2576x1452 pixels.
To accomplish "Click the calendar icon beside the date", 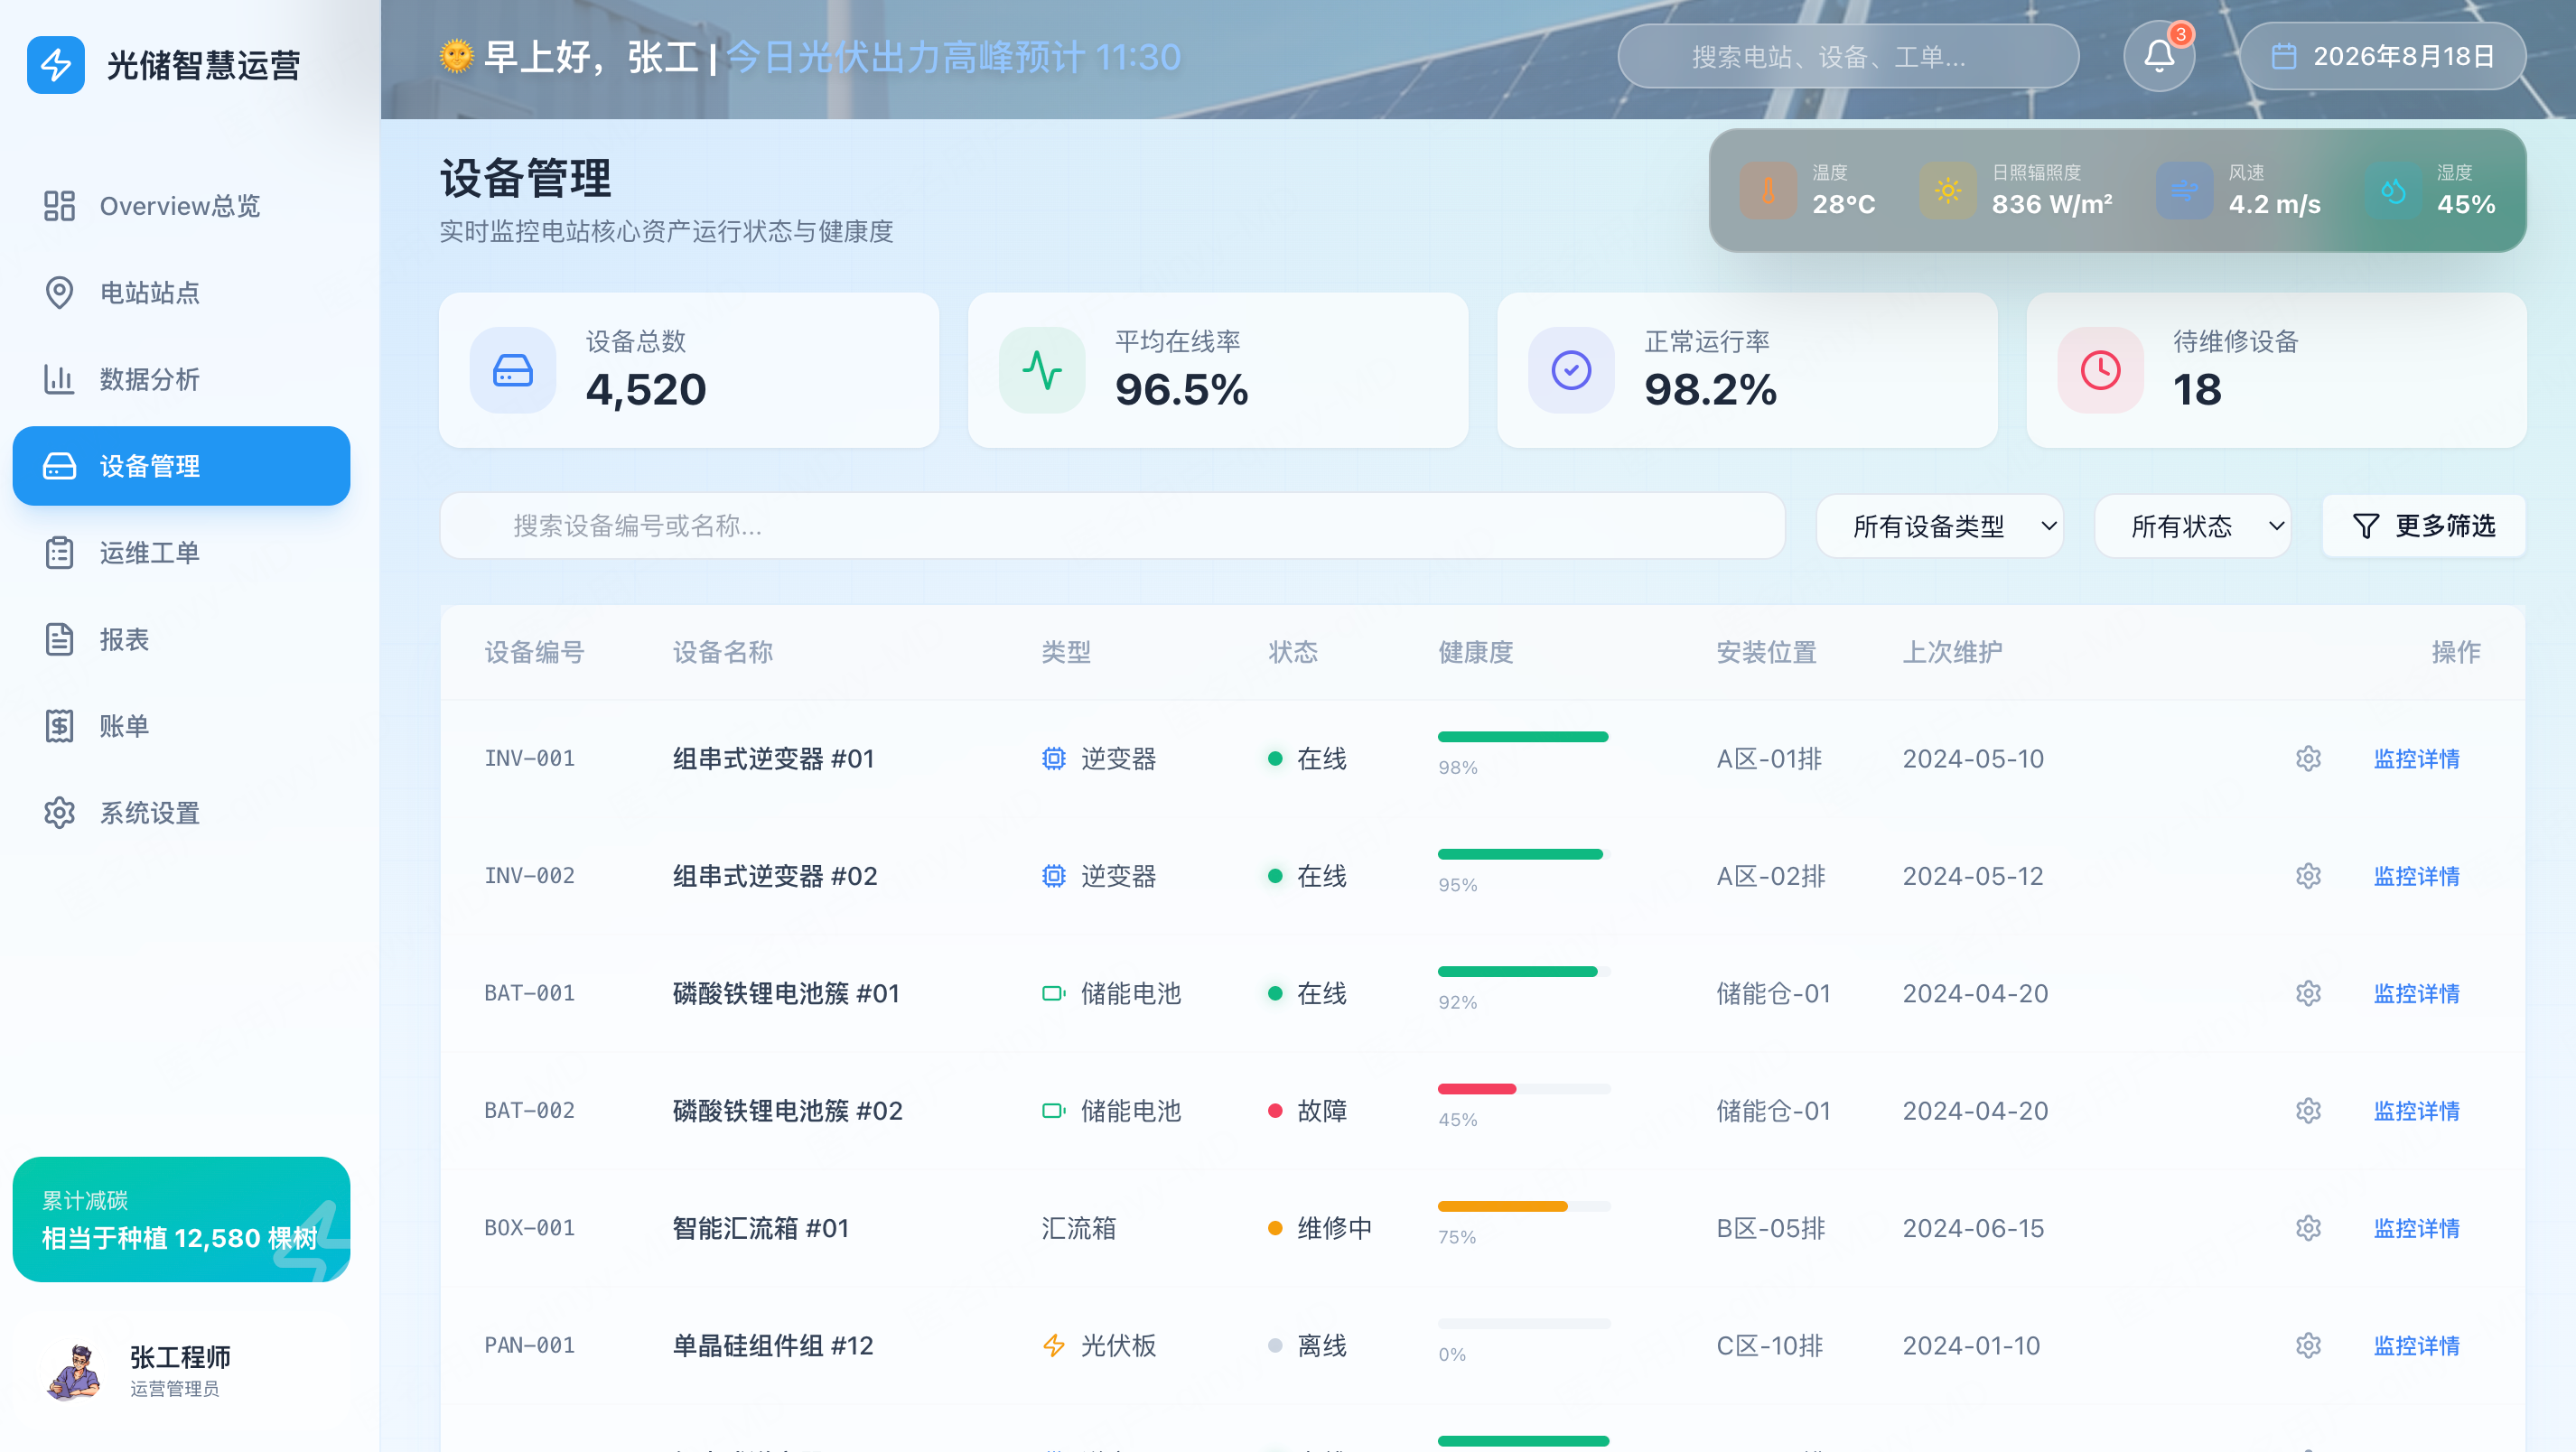I will pos(2284,57).
